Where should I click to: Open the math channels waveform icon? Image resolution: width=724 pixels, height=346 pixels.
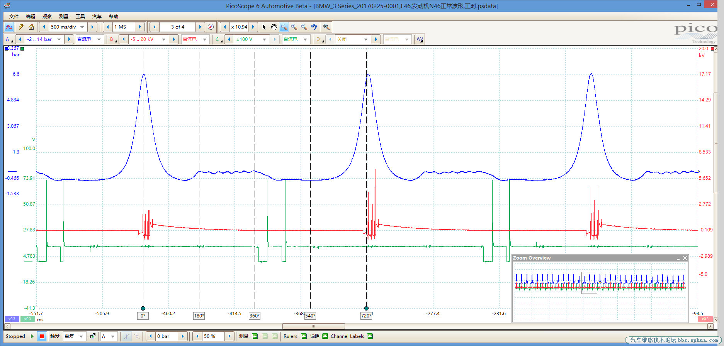click(420, 39)
